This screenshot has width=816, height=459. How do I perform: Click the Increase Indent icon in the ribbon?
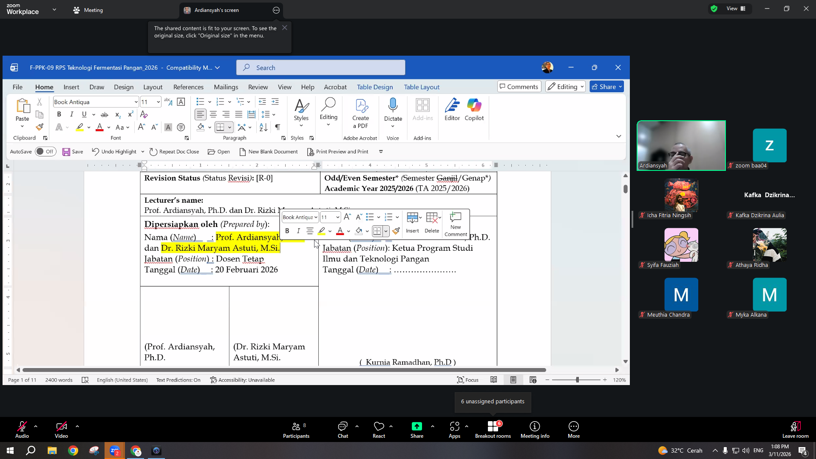tap(275, 102)
